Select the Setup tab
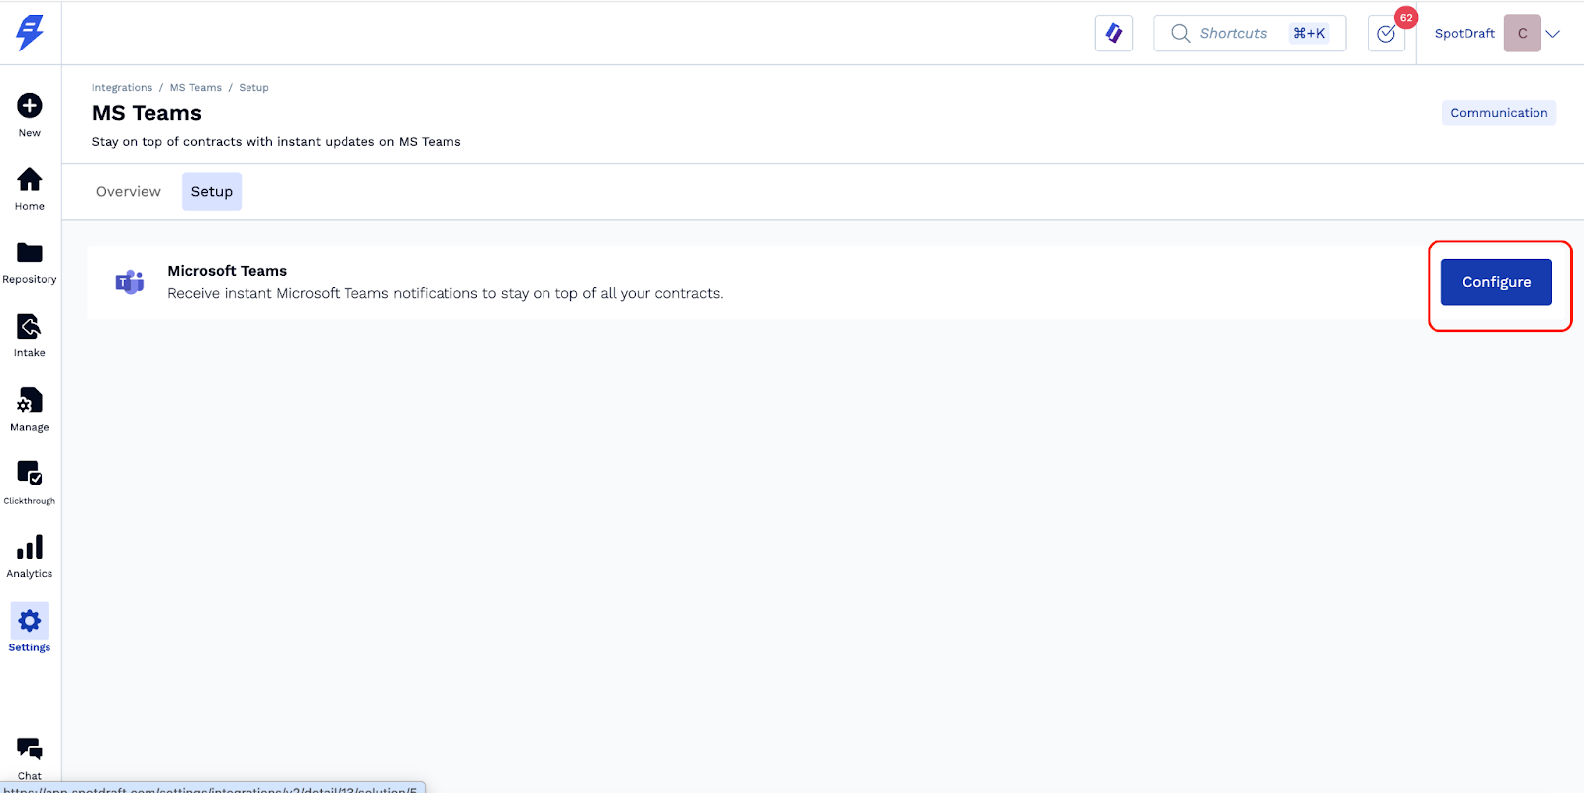 click(212, 192)
